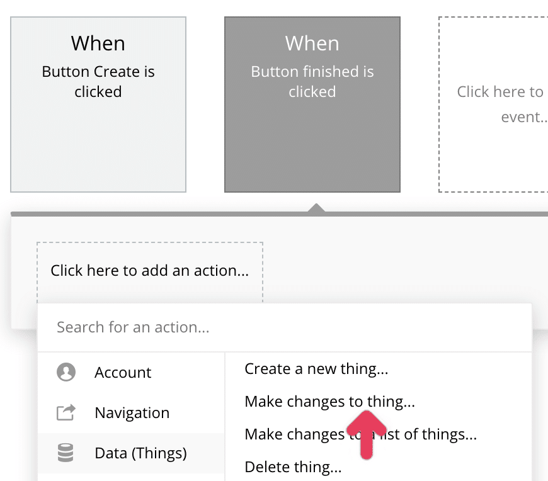Select the "Delete thing..." action
This screenshot has width=548, height=481.
click(x=293, y=467)
